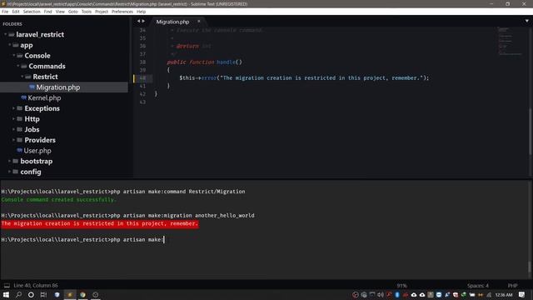Open Cortana from the taskbar

pyautogui.click(x=31, y=294)
